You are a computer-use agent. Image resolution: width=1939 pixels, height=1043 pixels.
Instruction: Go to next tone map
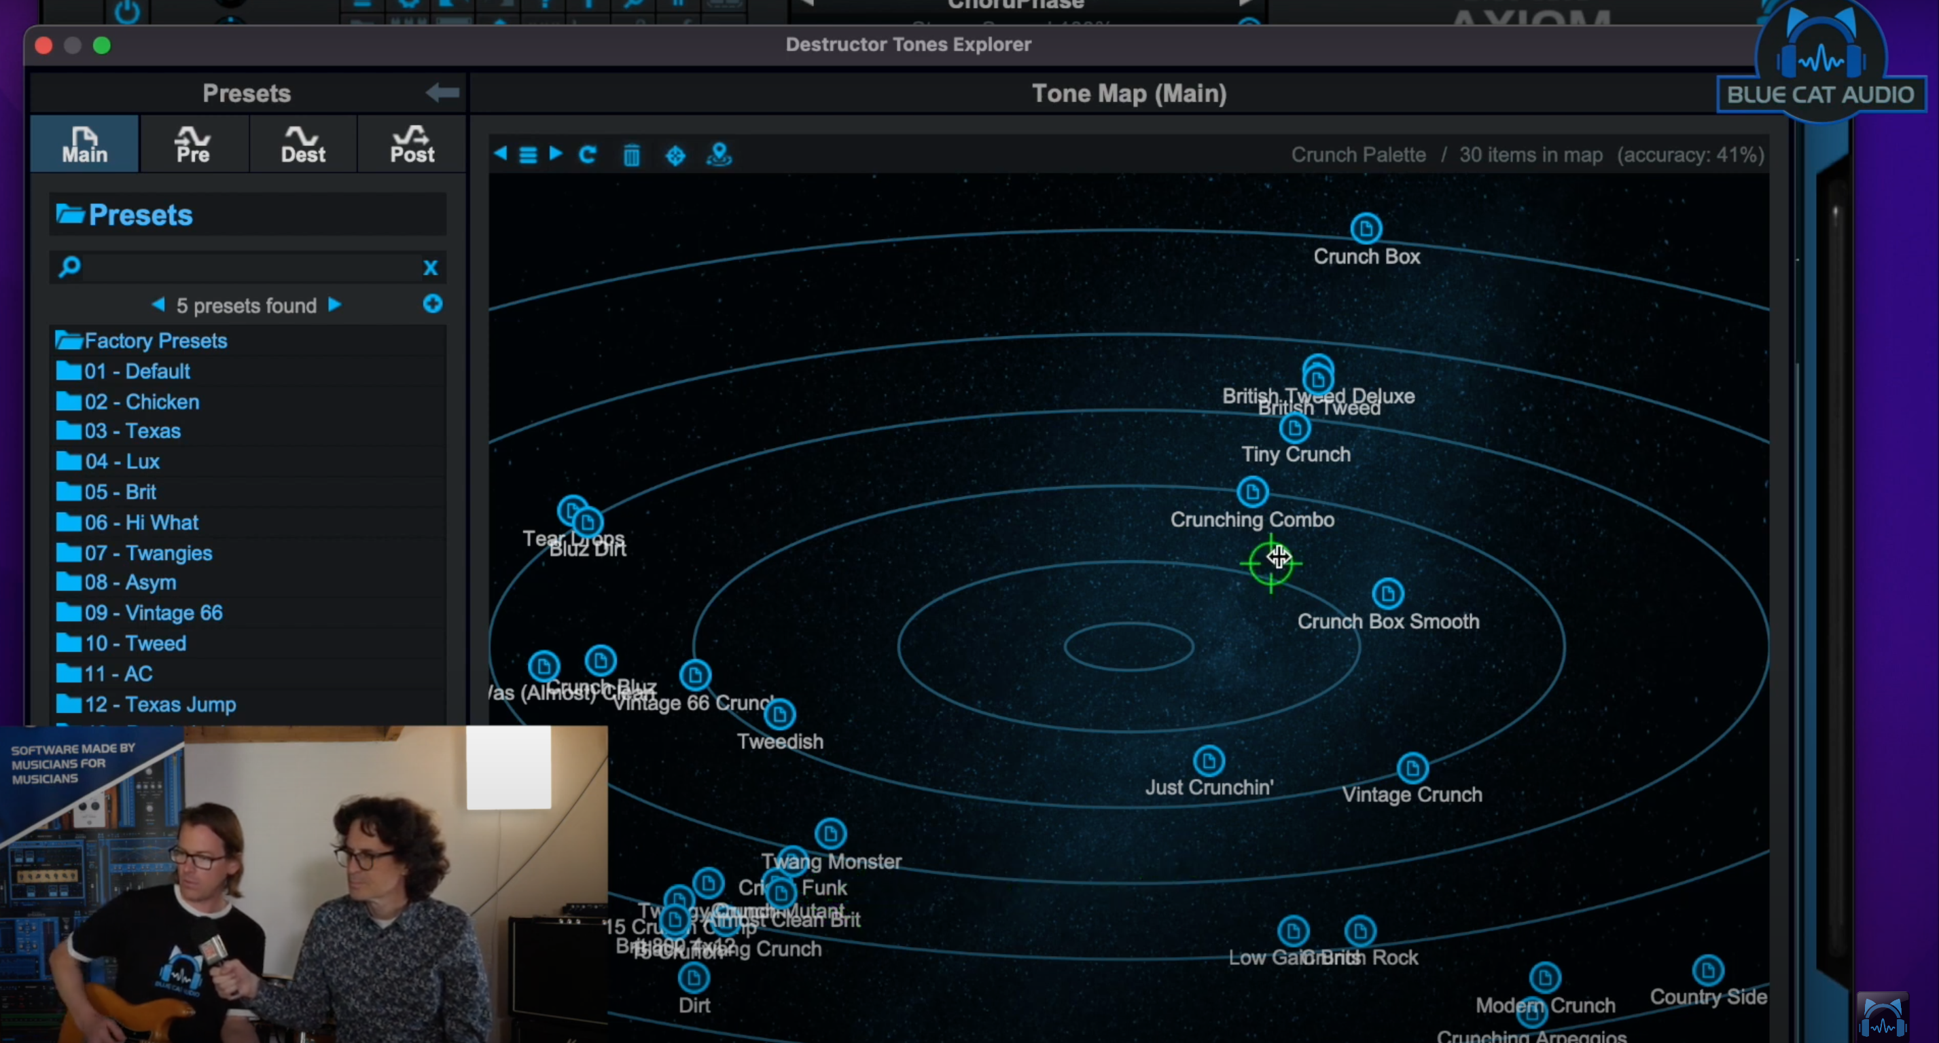556,154
